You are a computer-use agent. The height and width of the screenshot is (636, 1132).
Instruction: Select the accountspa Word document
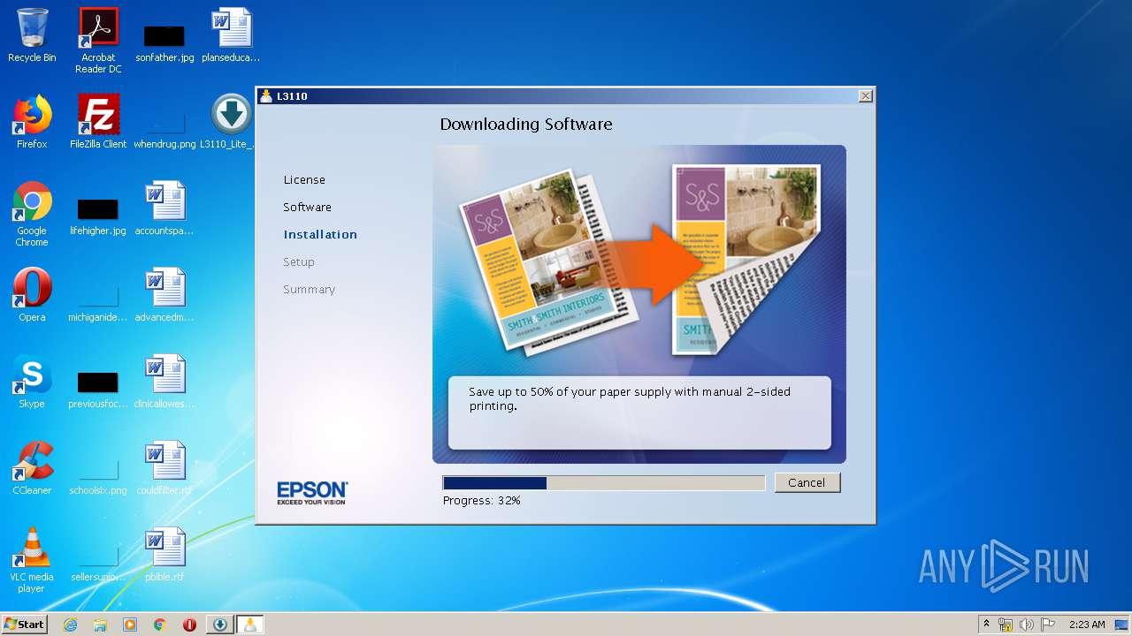164,208
